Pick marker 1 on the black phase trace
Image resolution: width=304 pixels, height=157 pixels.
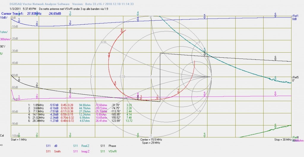coord(19,79)
